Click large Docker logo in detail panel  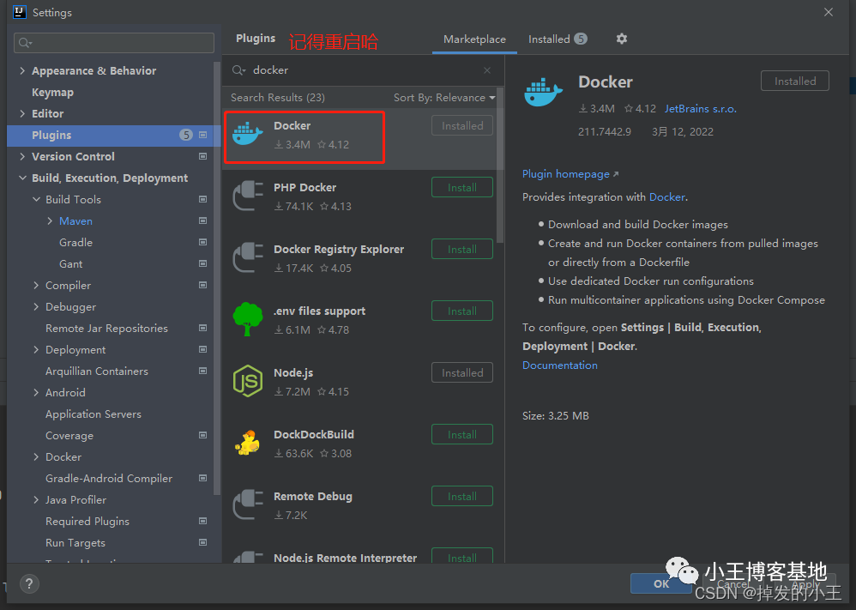(543, 92)
